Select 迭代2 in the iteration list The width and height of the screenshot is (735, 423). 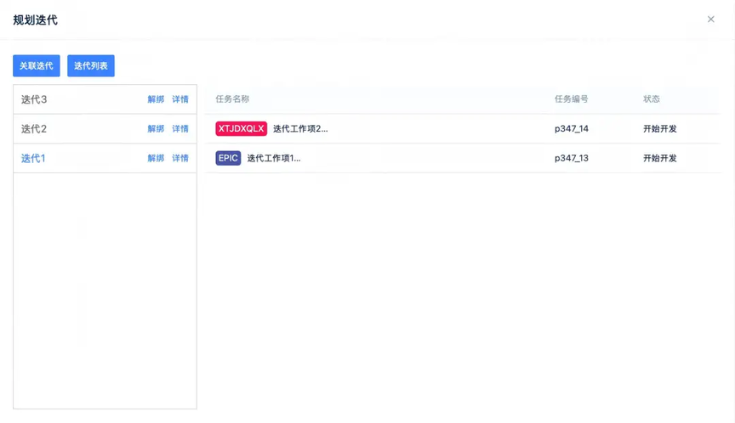34,128
